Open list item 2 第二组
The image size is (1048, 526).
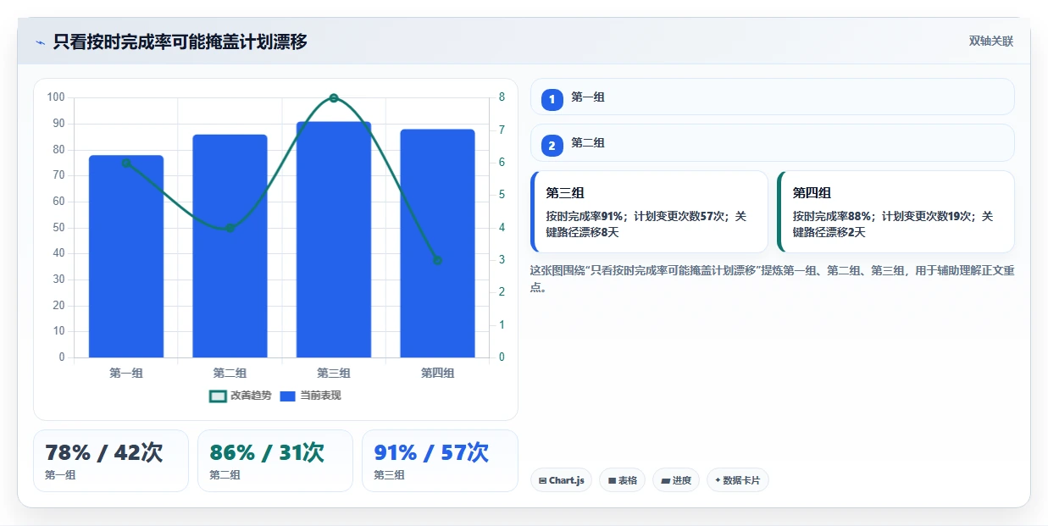772,142
